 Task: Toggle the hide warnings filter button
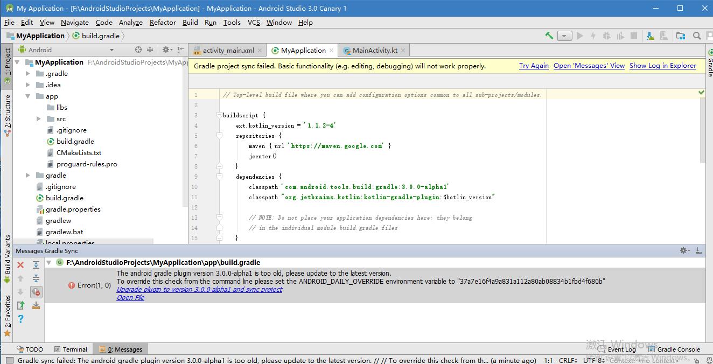[36, 292]
